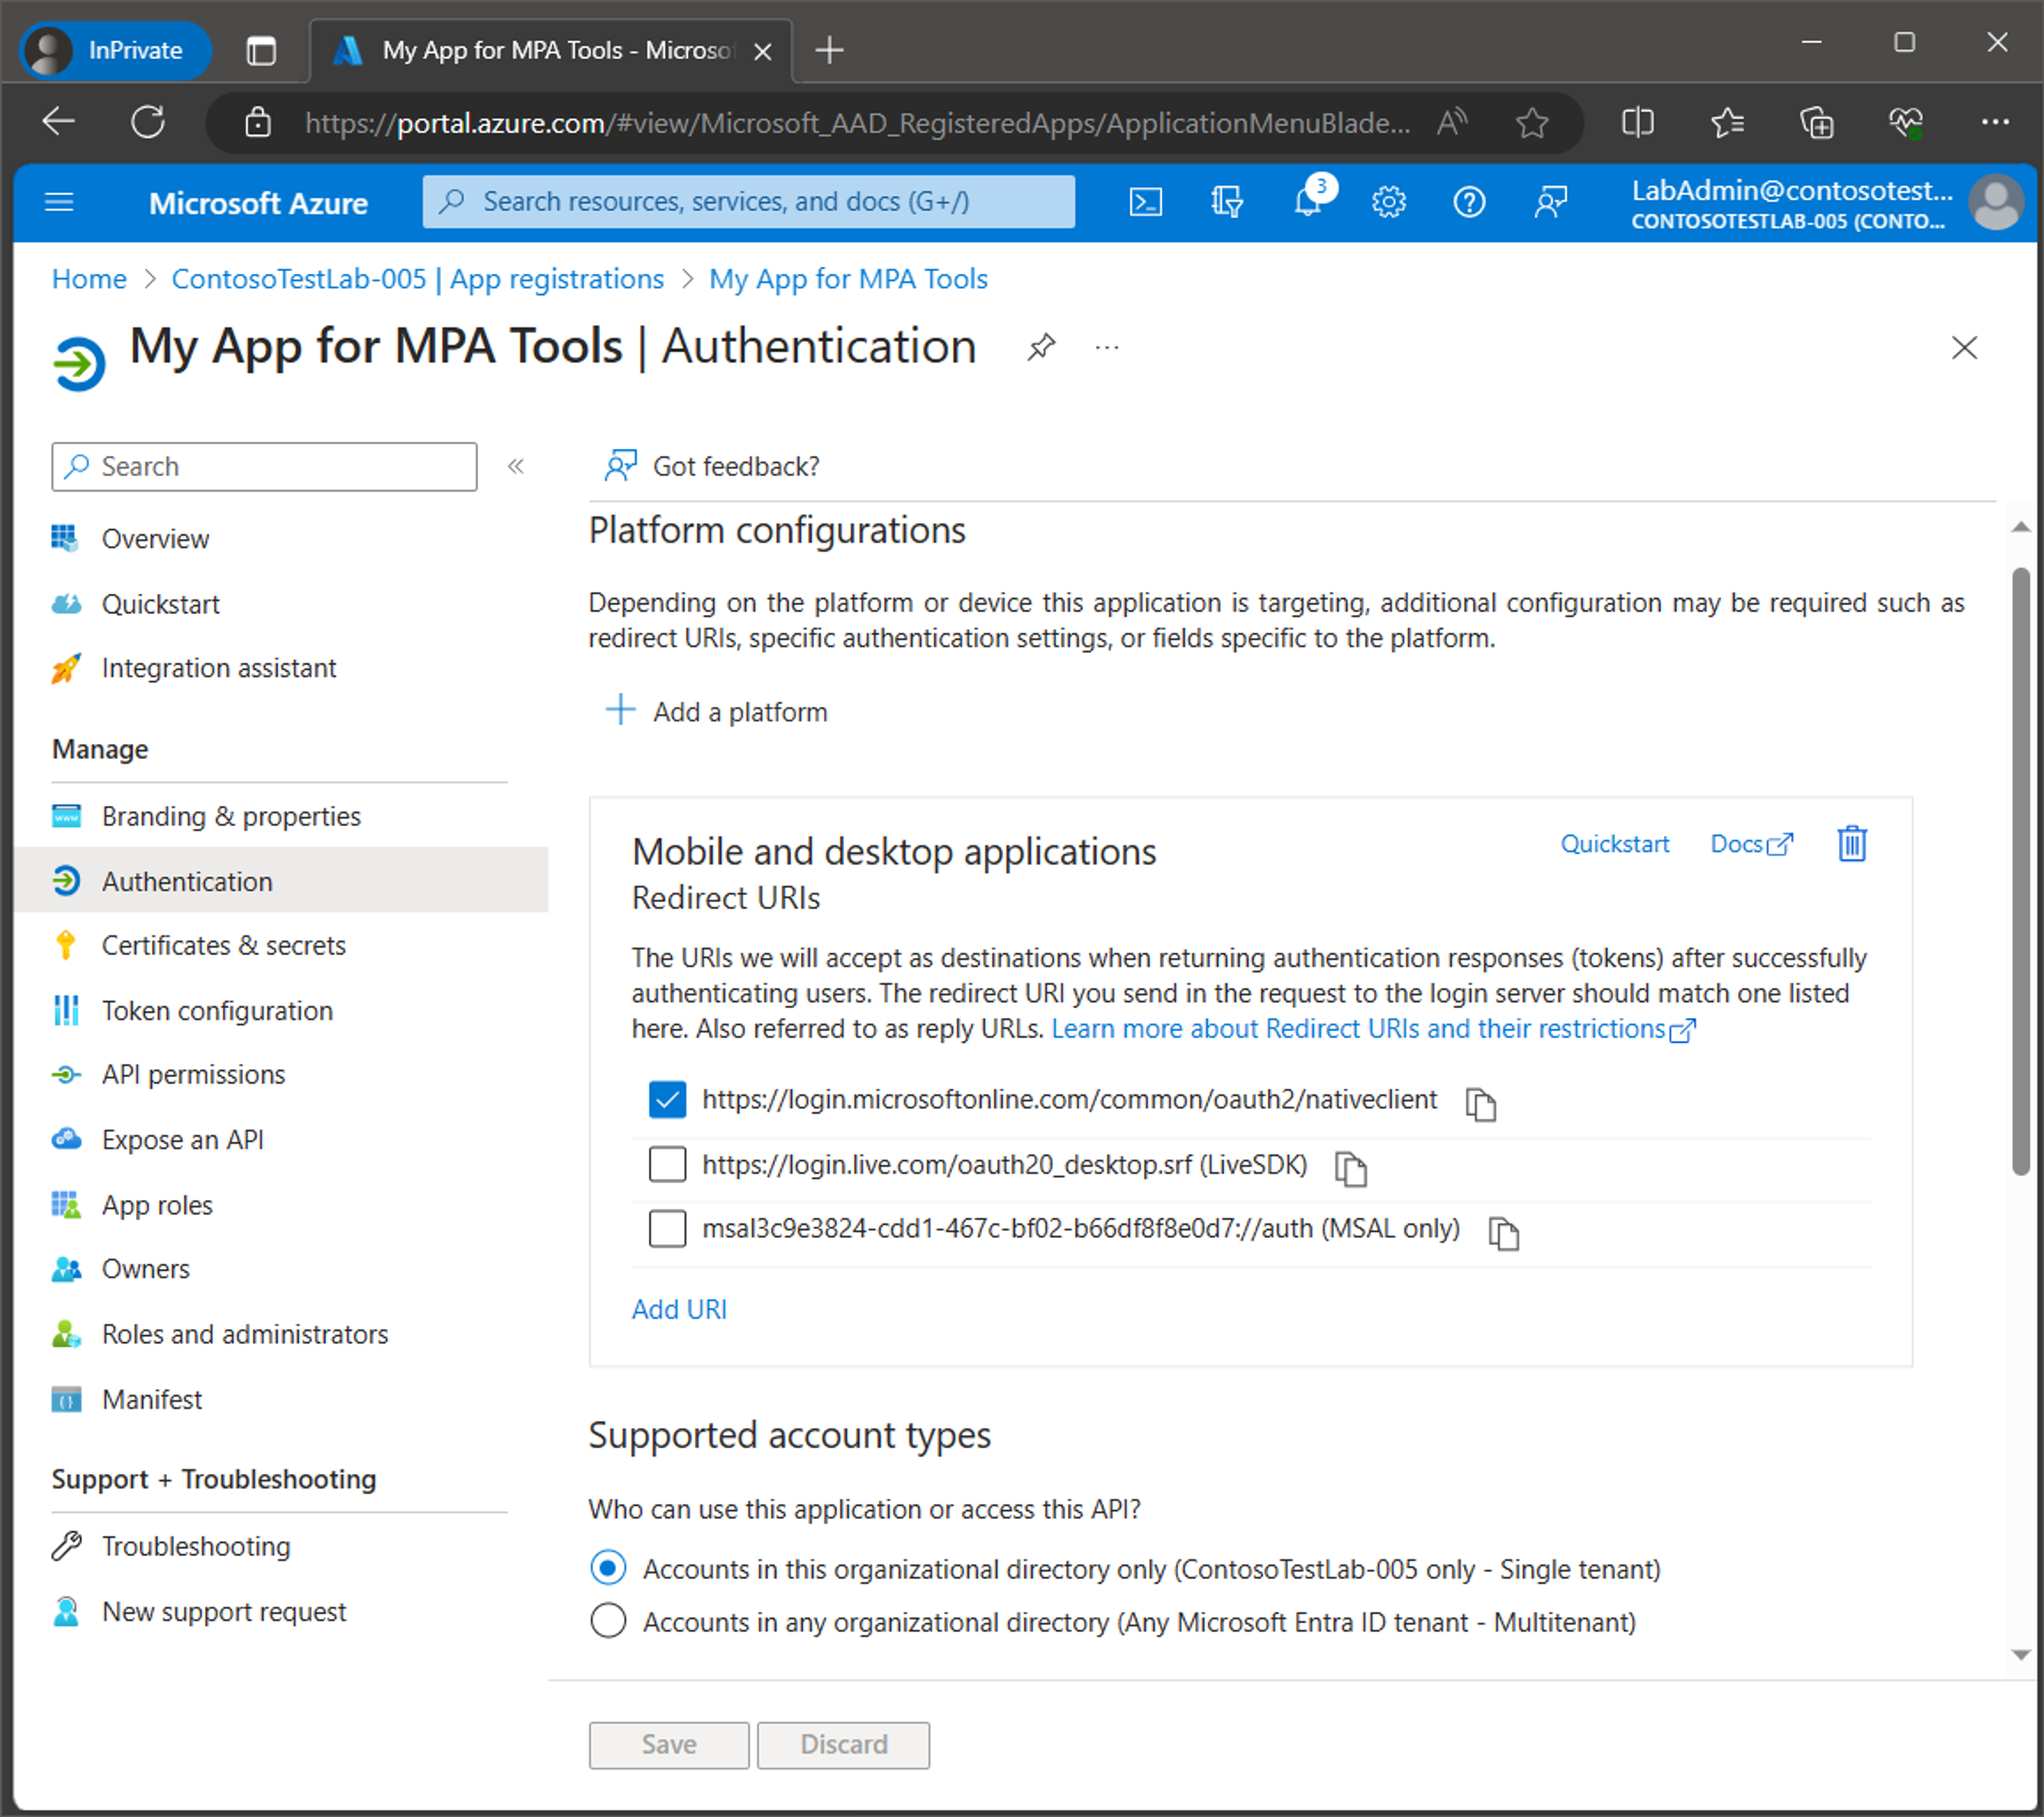Collapse the left navigation menu
2044x1817 pixels.
pos(516,467)
